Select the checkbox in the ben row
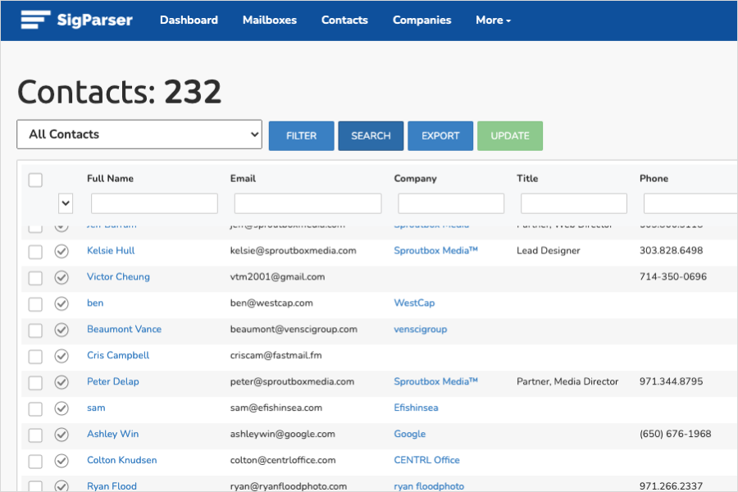This screenshot has height=492, width=738. point(35,304)
